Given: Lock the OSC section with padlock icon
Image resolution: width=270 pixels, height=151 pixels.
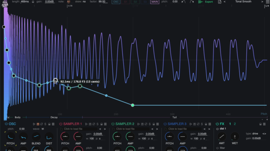Looking at the screenshot, I should coord(49,124).
